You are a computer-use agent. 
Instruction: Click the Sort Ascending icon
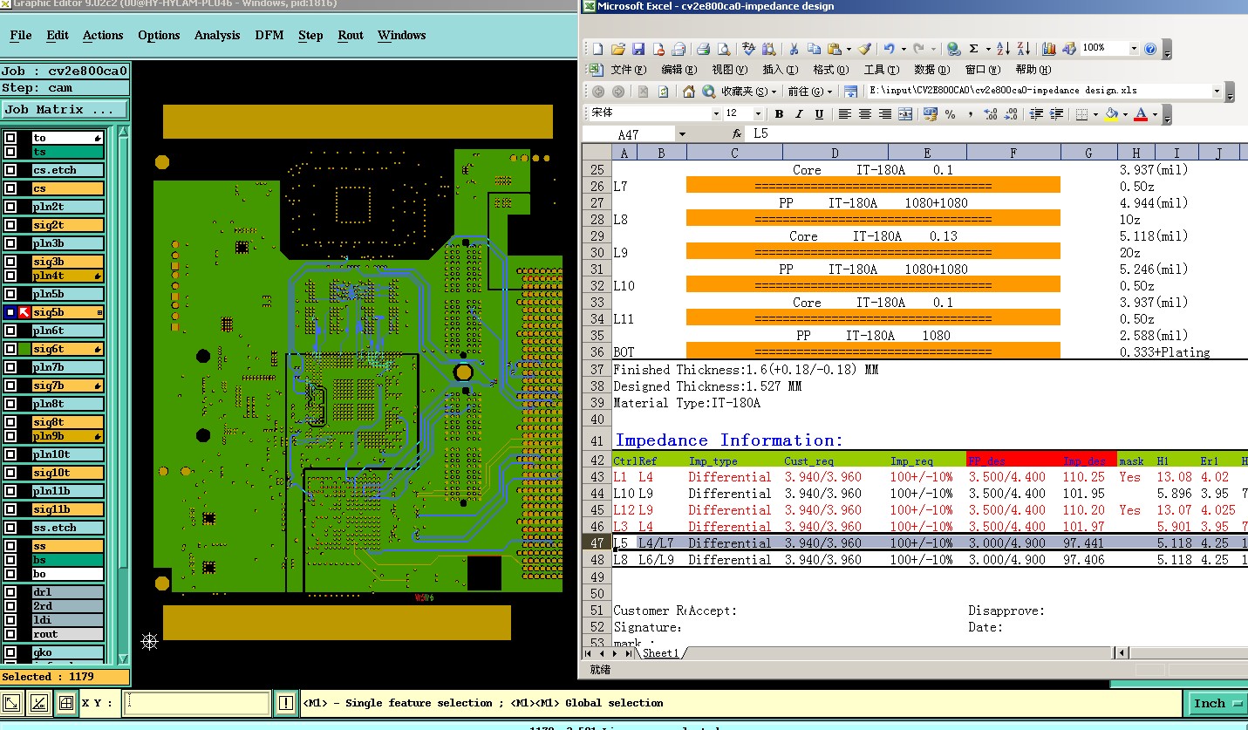pos(1003,49)
